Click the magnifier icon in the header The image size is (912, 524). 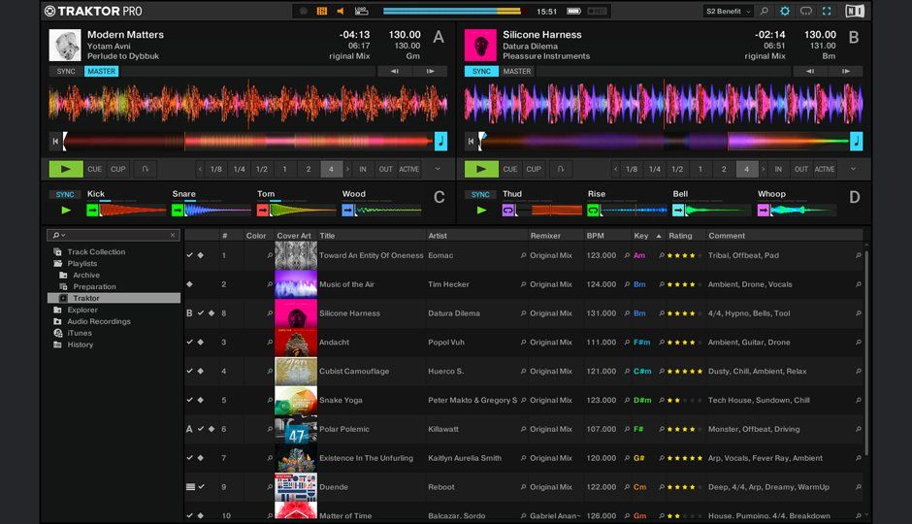(764, 12)
